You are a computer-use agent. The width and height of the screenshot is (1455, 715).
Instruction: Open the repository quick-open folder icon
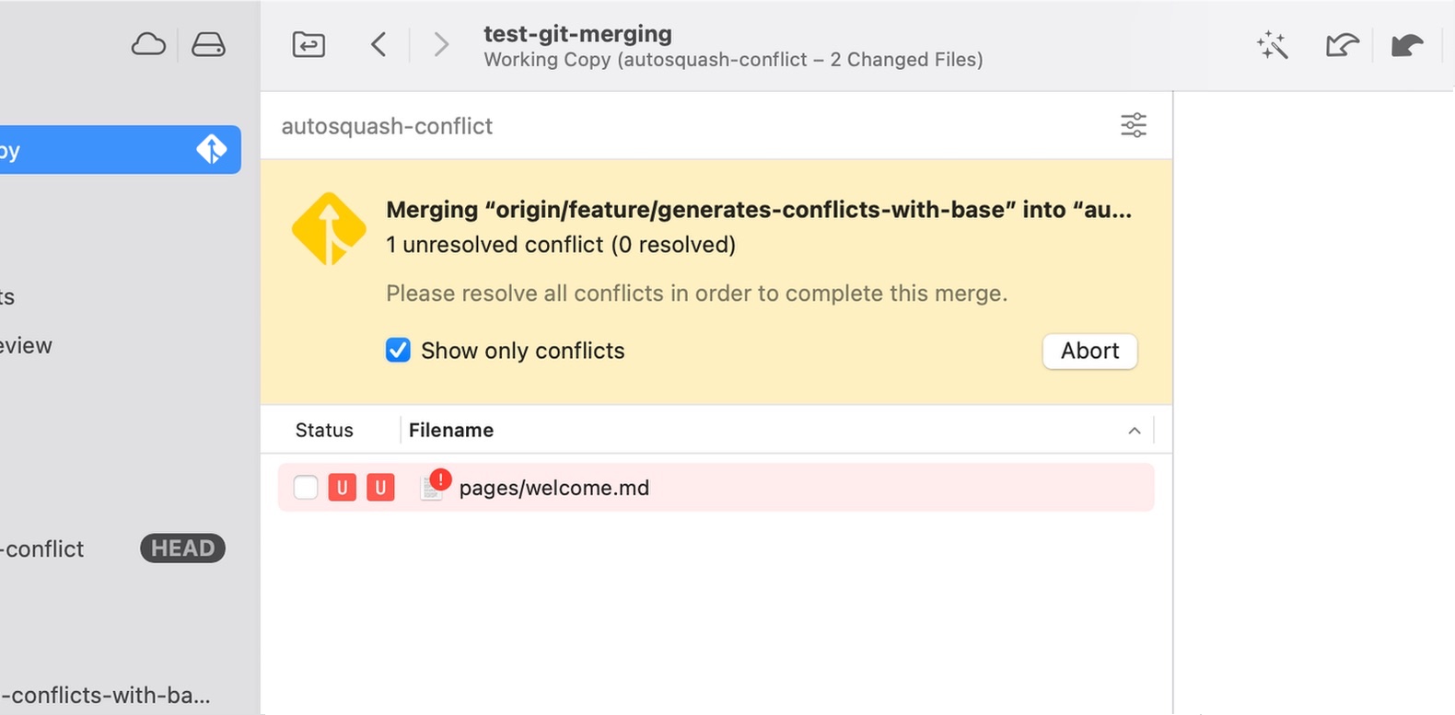pyautogui.click(x=308, y=44)
